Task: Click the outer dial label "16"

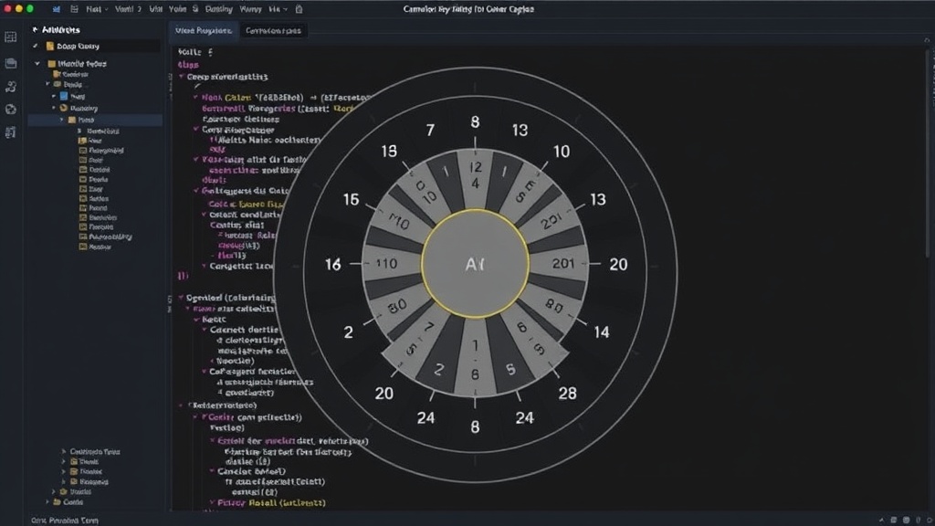Action: [x=332, y=264]
